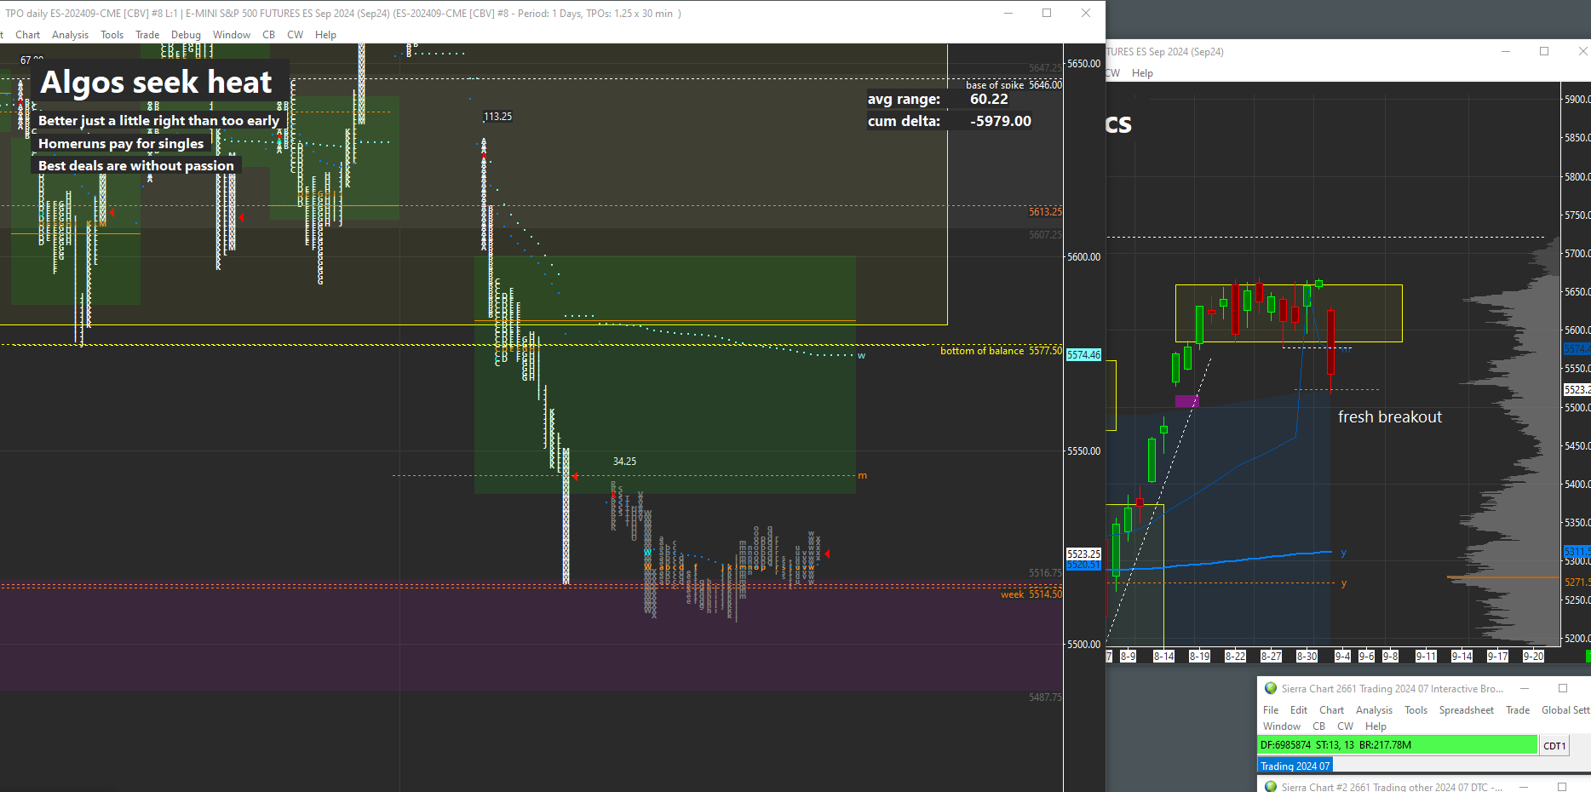Click the 5550.00 price axis label
1591x792 pixels.
tap(1083, 451)
